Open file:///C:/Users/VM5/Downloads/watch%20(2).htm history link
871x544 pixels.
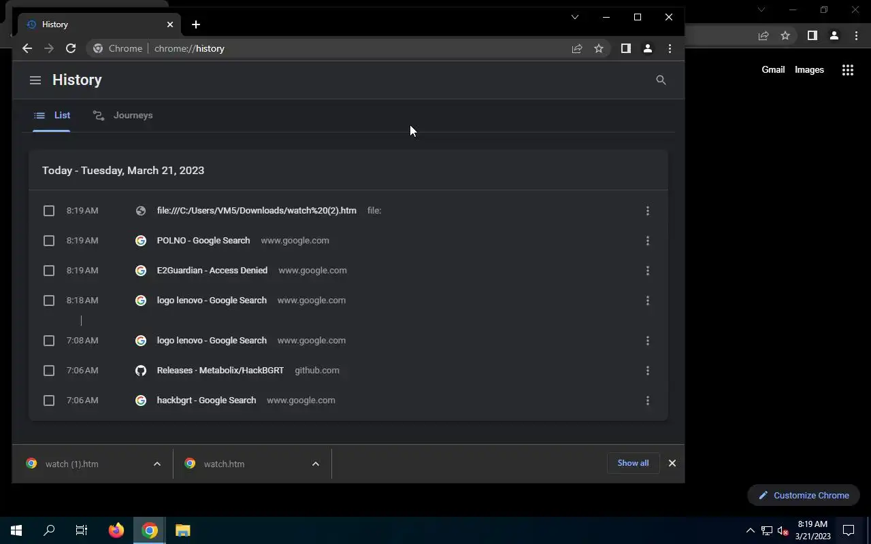(x=257, y=211)
